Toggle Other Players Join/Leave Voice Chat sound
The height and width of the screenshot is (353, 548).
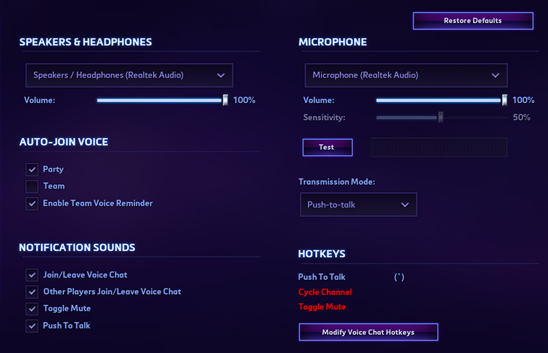coord(32,292)
